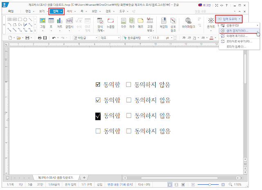This screenshot has width=262, height=190.
Task: Click the zoom magnifier icon by 170%
Action: tap(230, 185)
